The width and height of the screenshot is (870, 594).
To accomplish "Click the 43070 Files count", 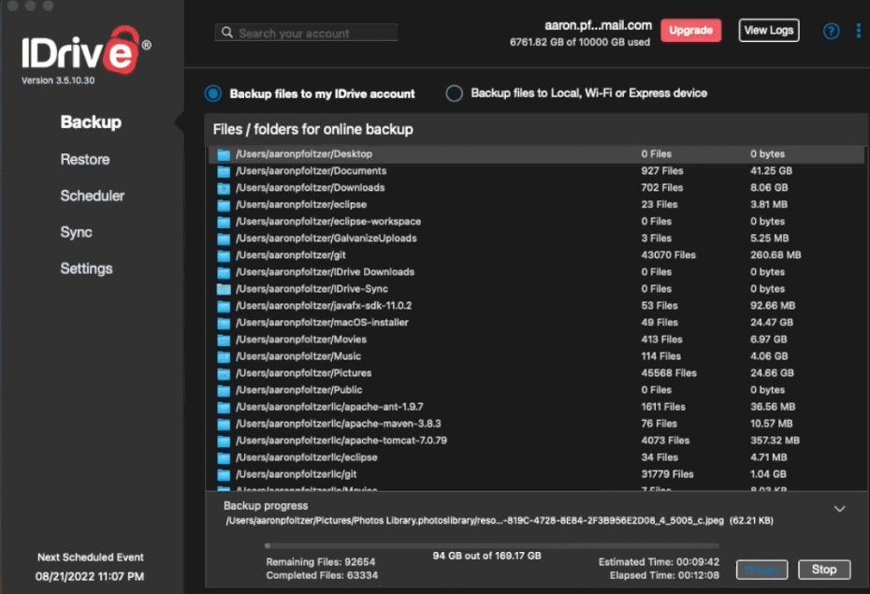I will 669,255.
